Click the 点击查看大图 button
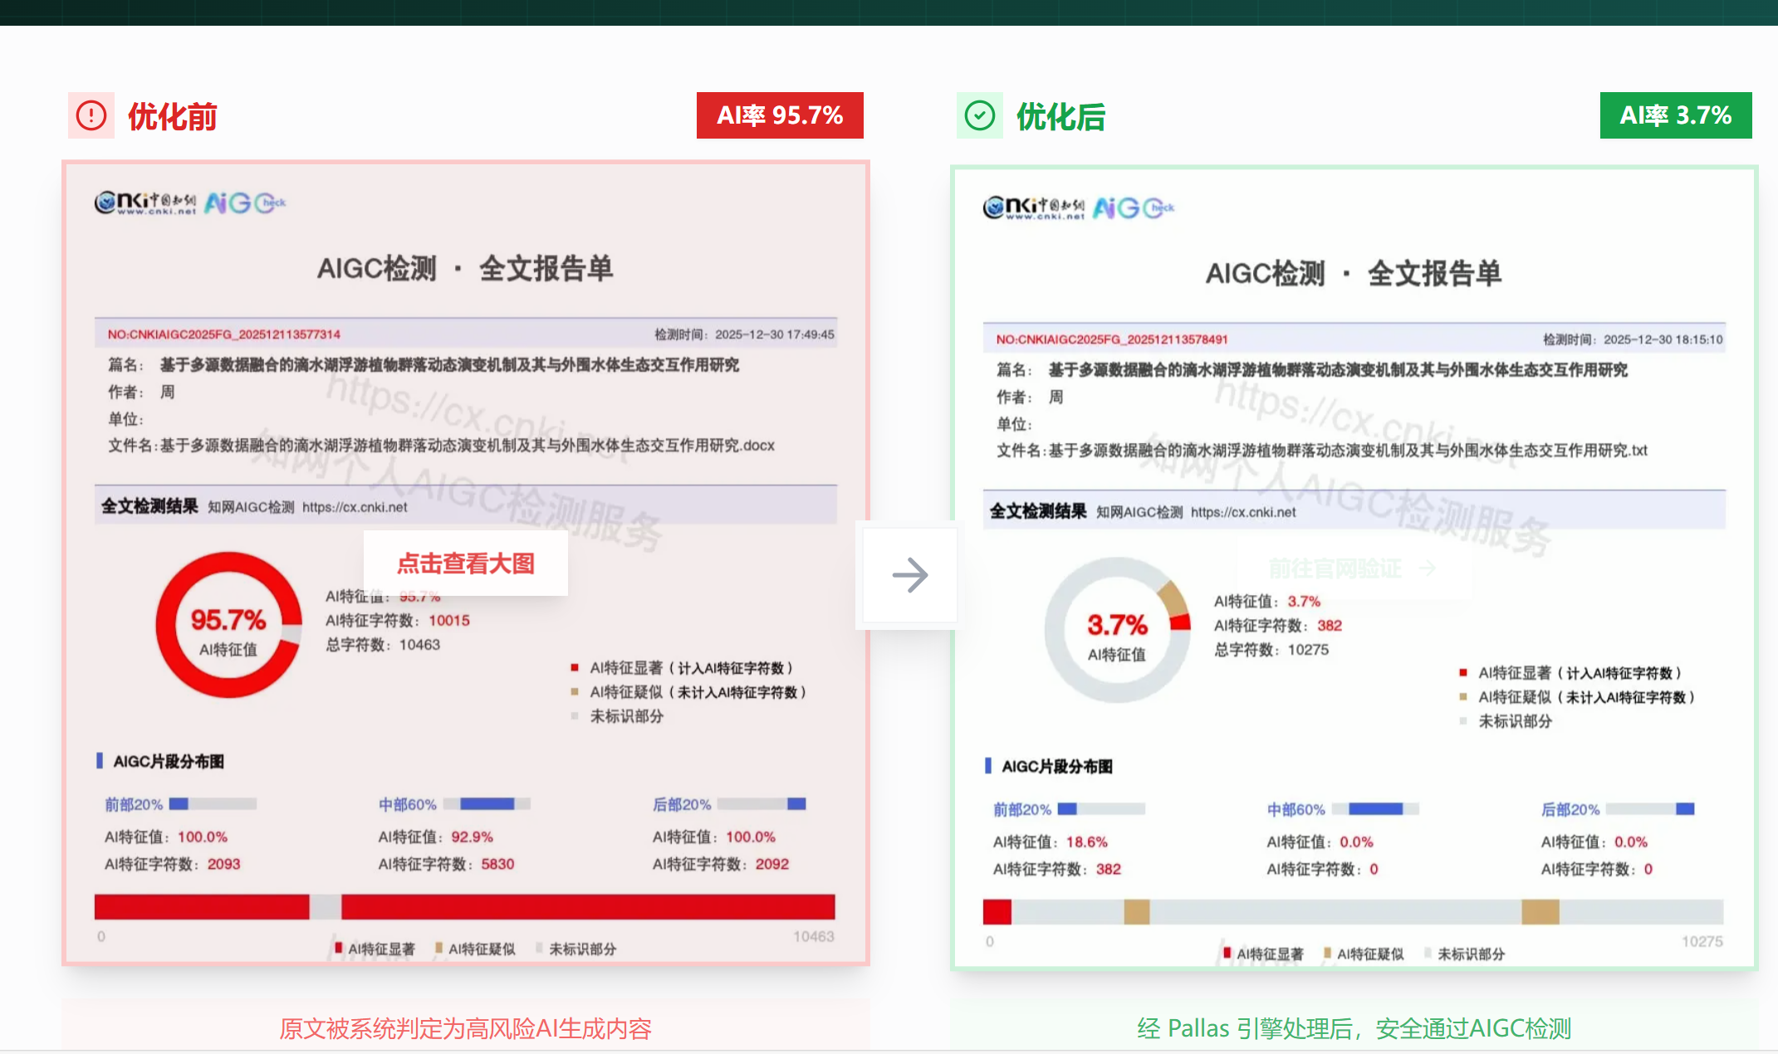This screenshot has height=1054, width=1778. pos(466,564)
